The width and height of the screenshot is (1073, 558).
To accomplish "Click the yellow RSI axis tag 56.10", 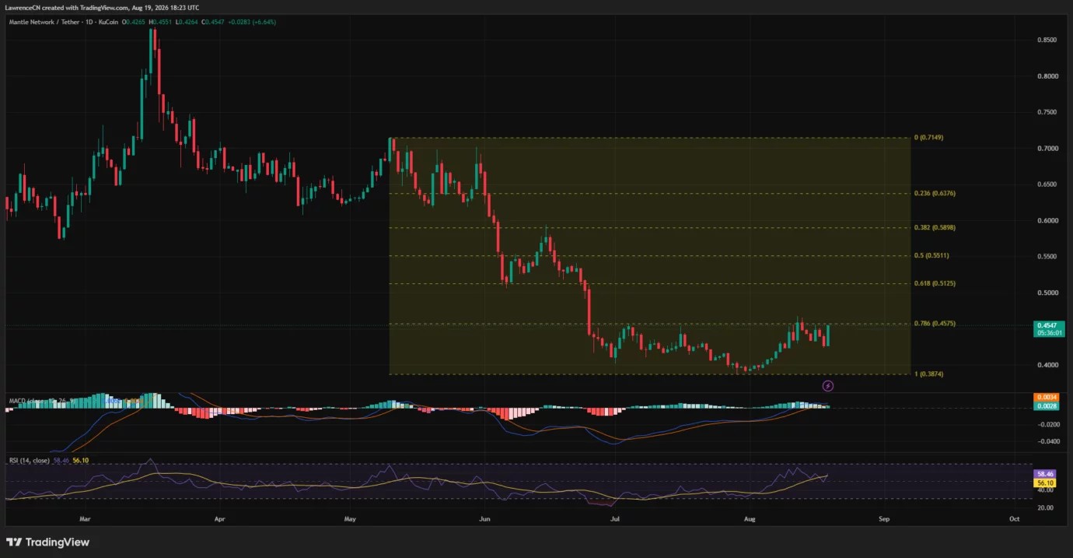I will pyautogui.click(x=1045, y=483).
